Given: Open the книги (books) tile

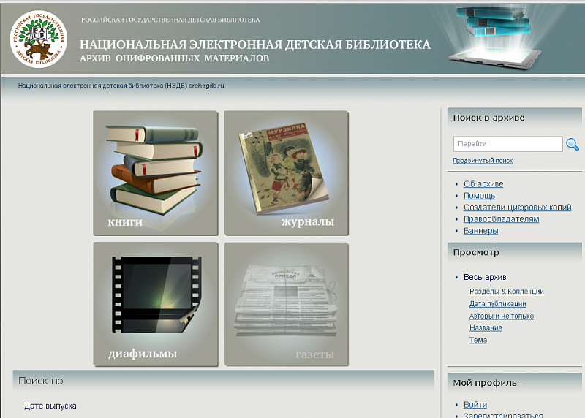Looking at the screenshot, I should (156, 173).
